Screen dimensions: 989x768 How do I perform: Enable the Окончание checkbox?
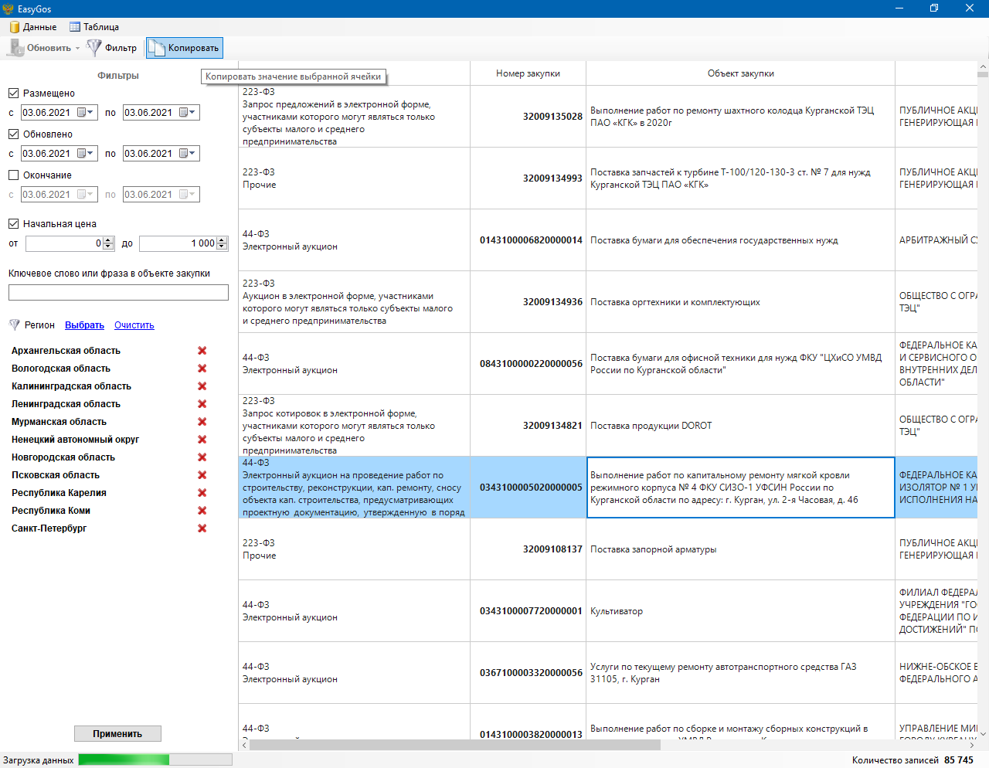[x=13, y=175]
